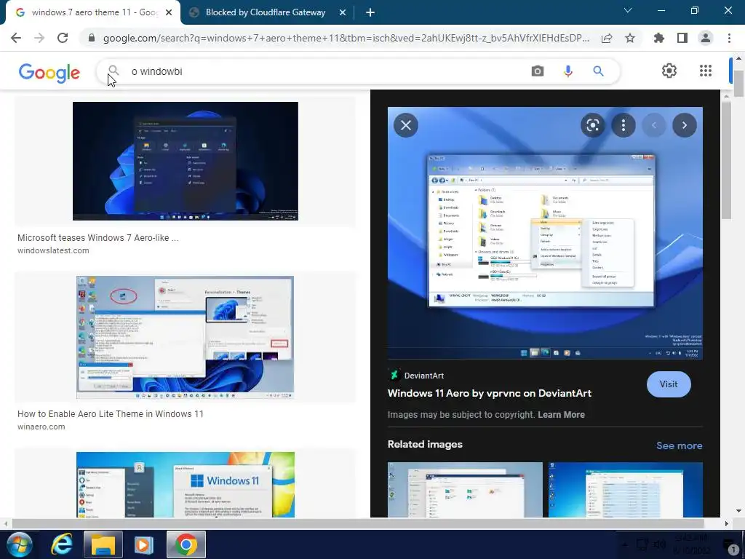Click the forward navigation arrow
This screenshot has width=745, height=559.
[x=39, y=38]
